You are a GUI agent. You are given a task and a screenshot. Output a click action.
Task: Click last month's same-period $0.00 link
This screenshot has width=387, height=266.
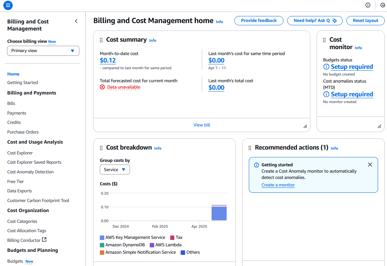click(x=216, y=60)
